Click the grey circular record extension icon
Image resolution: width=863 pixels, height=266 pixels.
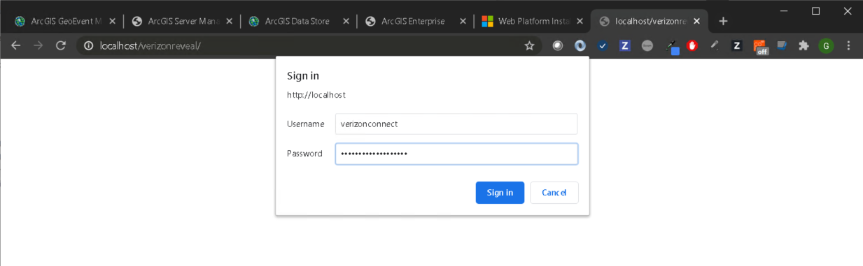pyautogui.click(x=558, y=45)
